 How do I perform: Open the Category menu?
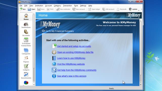click(x=57, y=6)
